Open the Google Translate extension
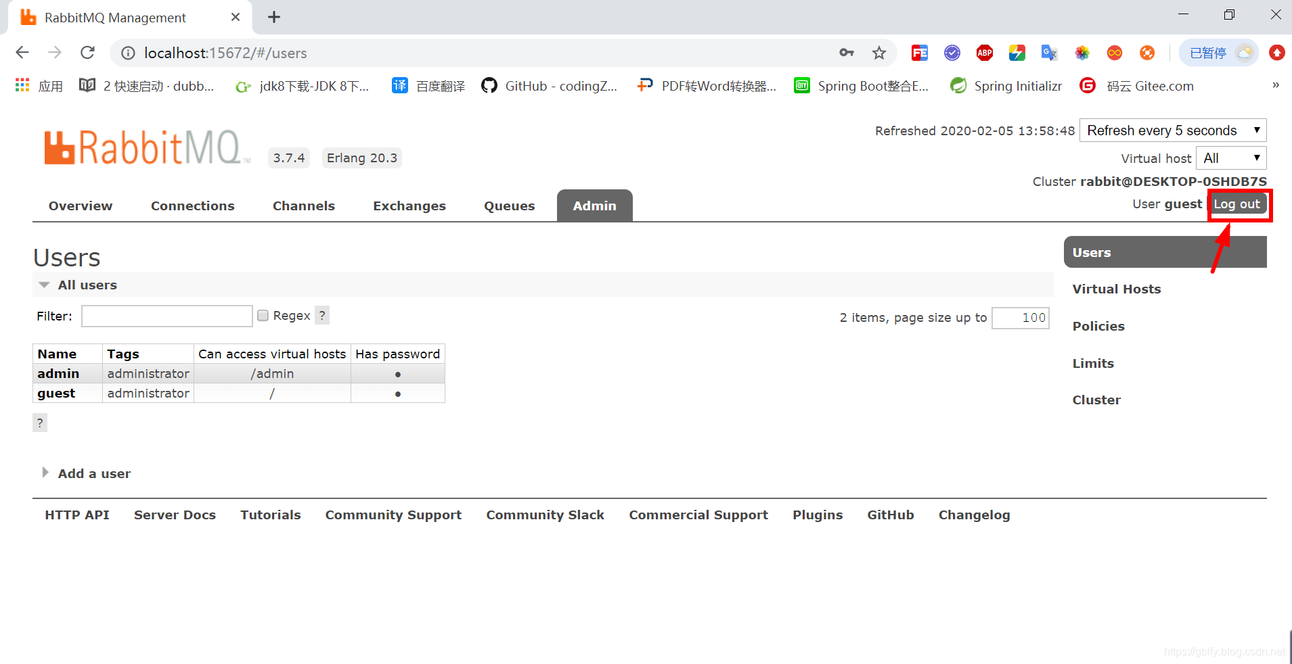Viewport: 1292px width, 664px height. pyautogui.click(x=1049, y=53)
